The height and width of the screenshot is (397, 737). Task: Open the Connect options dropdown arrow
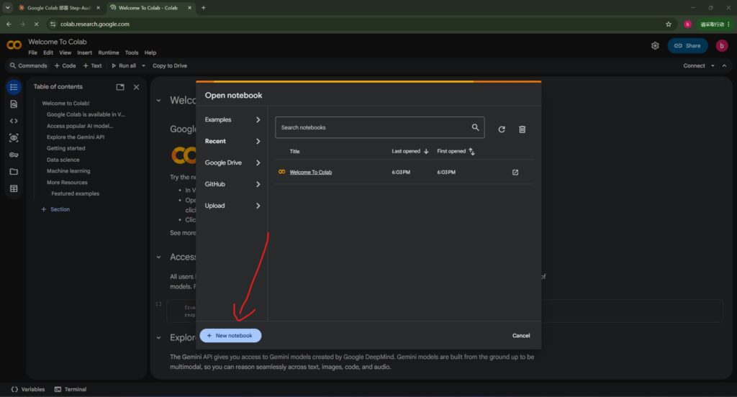pyautogui.click(x=713, y=65)
